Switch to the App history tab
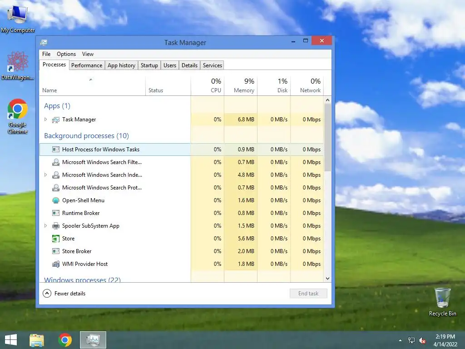Image resolution: width=465 pixels, height=349 pixels. [x=121, y=65]
